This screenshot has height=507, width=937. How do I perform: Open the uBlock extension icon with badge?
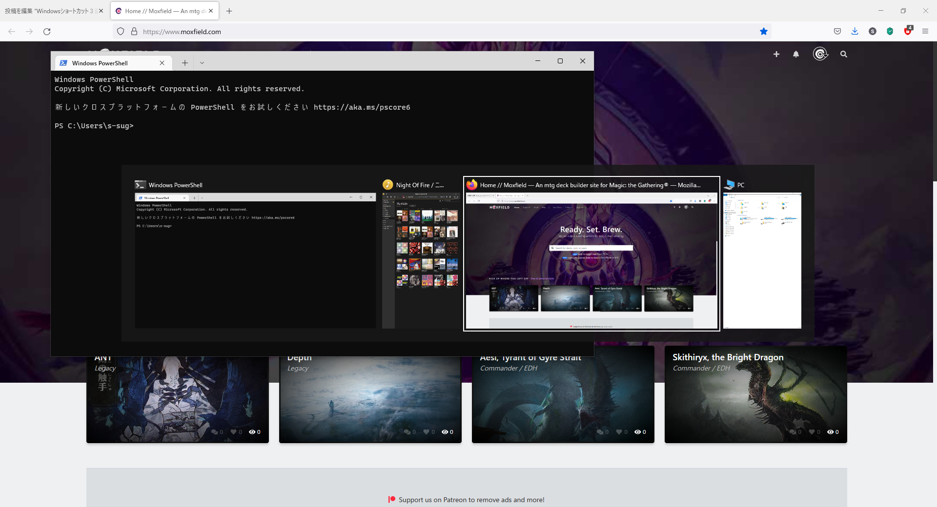pyautogui.click(x=908, y=31)
